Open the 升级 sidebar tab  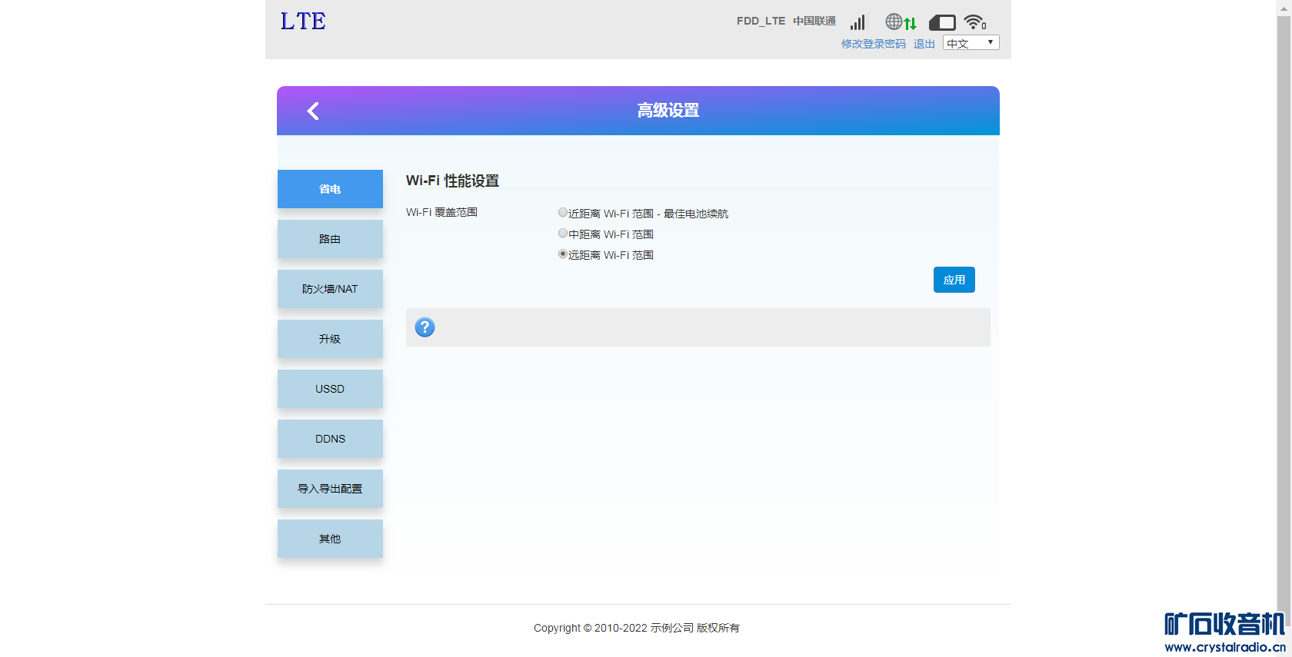click(330, 339)
